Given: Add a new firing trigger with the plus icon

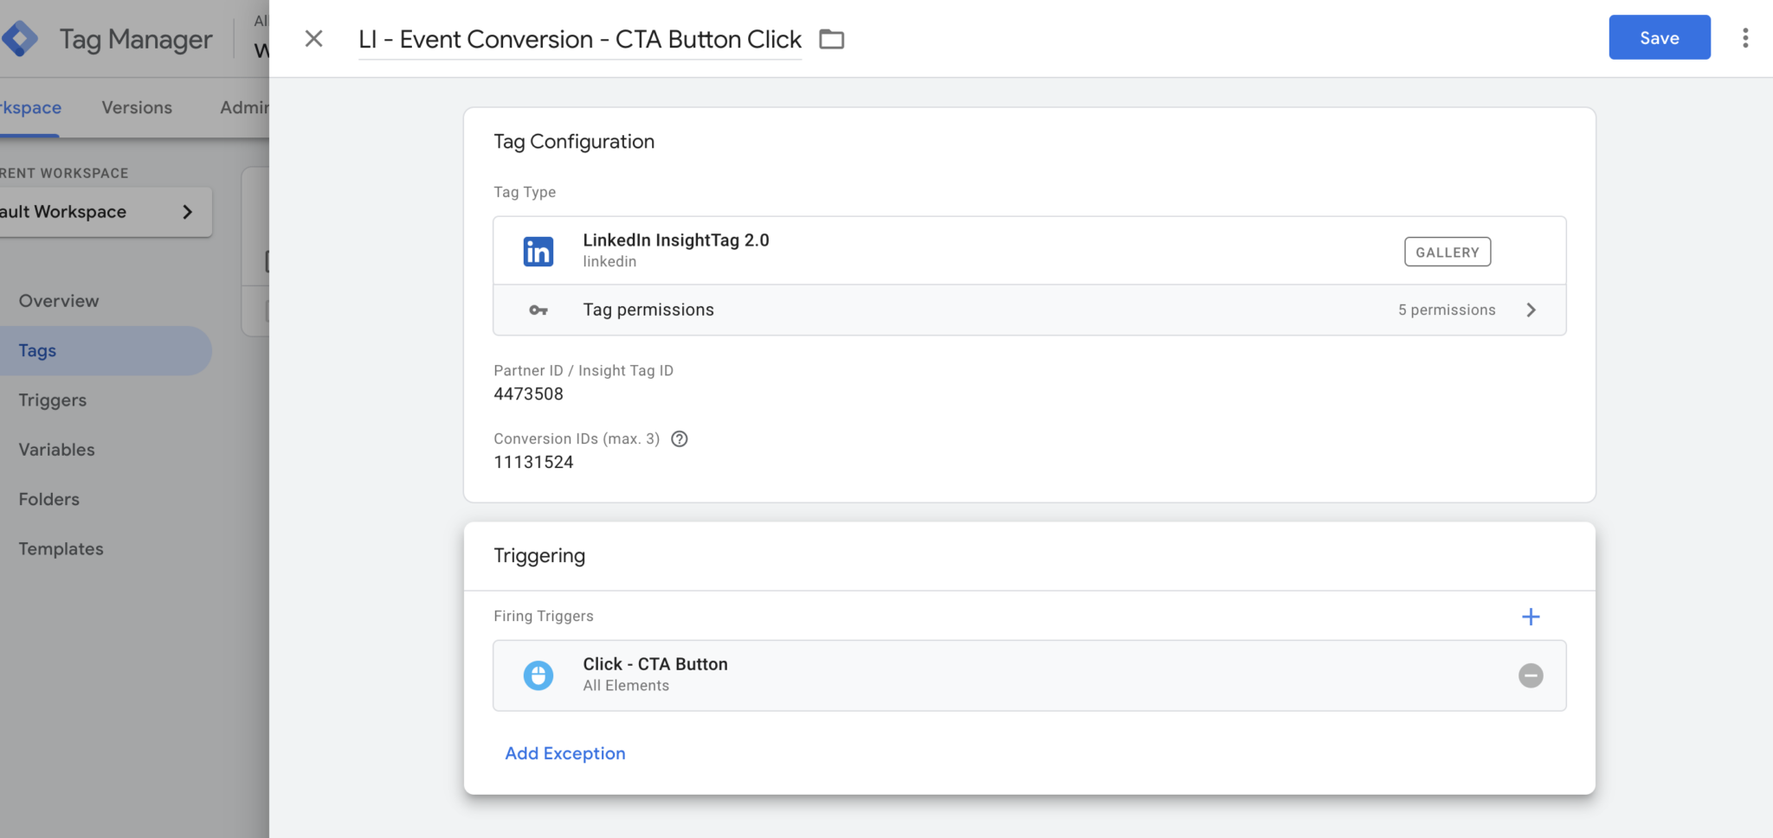Looking at the screenshot, I should coord(1531,616).
